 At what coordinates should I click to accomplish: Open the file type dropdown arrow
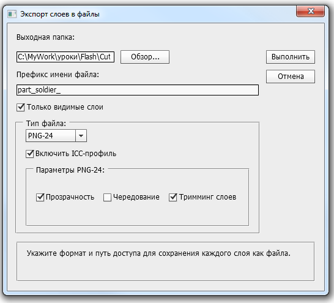pos(81,135)
